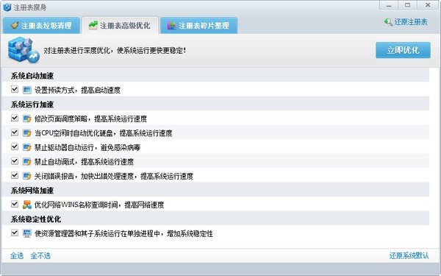Click the icon beside 修改页面调度策略
Image resolution: width=441 pixels, height=276 pixels.
pyautogui.click(x=27, y=118)
